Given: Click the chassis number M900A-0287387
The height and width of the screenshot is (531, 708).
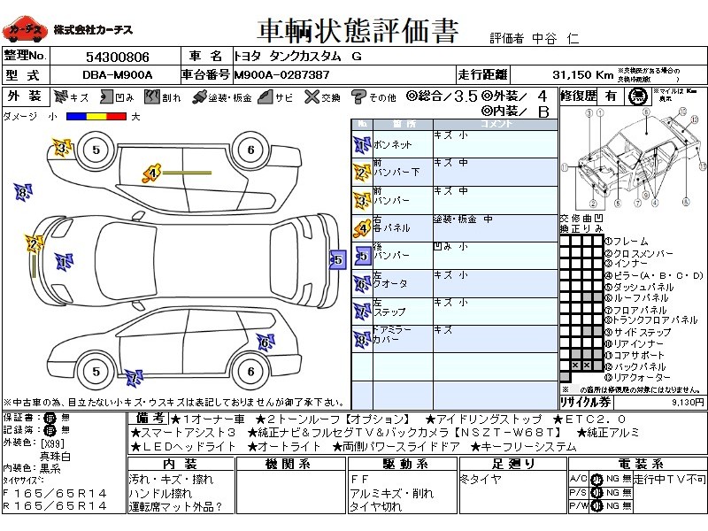Looking at the screenshot, I should pyautogui.click(x=281, y=75).
